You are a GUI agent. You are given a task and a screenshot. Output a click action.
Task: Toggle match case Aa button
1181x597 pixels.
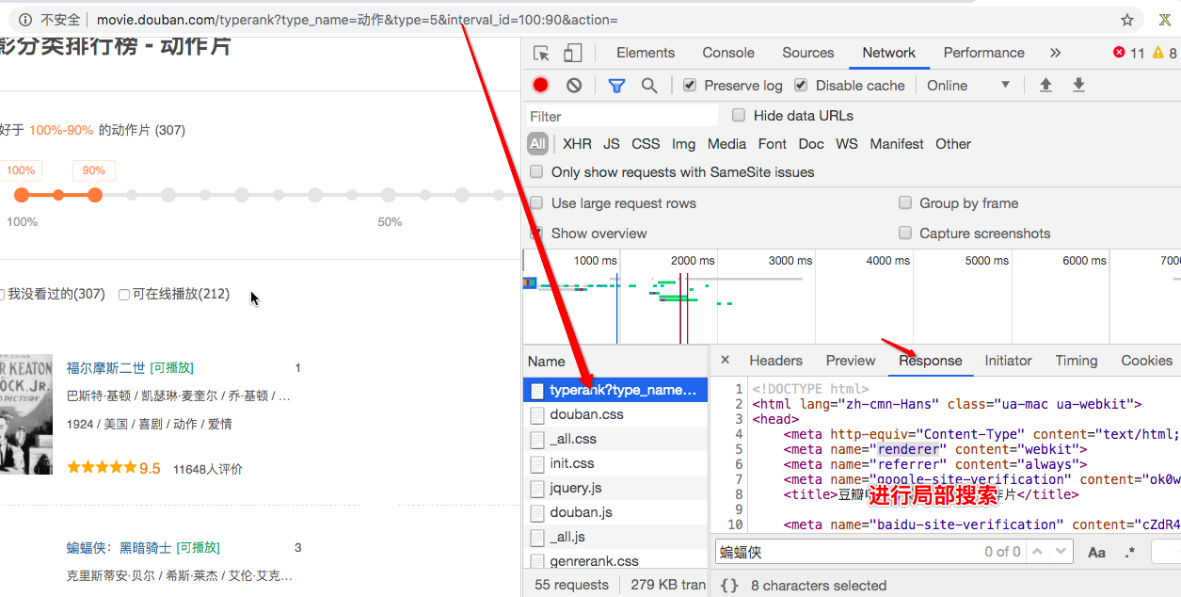tap(1096, 553)
